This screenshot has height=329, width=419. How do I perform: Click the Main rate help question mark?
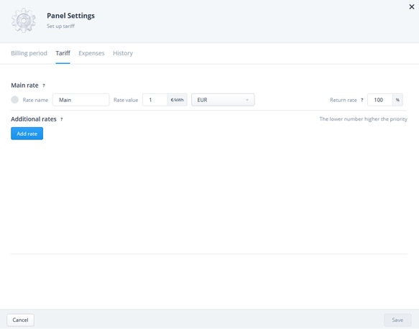44,85
